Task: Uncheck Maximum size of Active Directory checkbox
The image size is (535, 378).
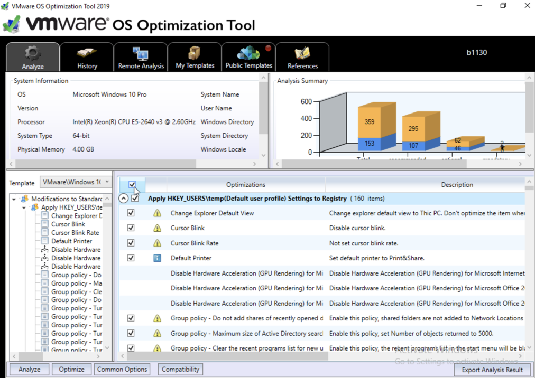Action: (131, 333)
